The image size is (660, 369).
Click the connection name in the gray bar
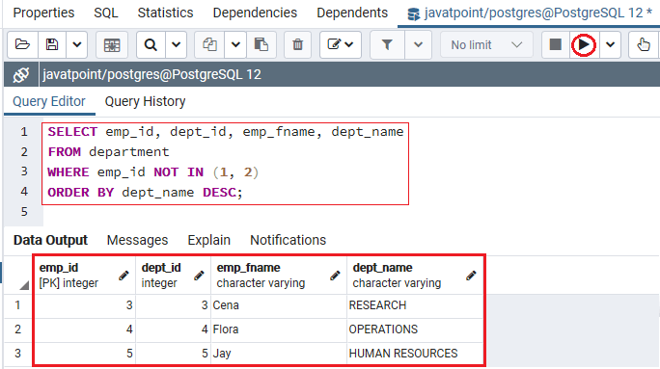click(151, 75)
